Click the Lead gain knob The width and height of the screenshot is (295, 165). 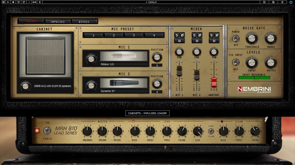tap(198, 131)
